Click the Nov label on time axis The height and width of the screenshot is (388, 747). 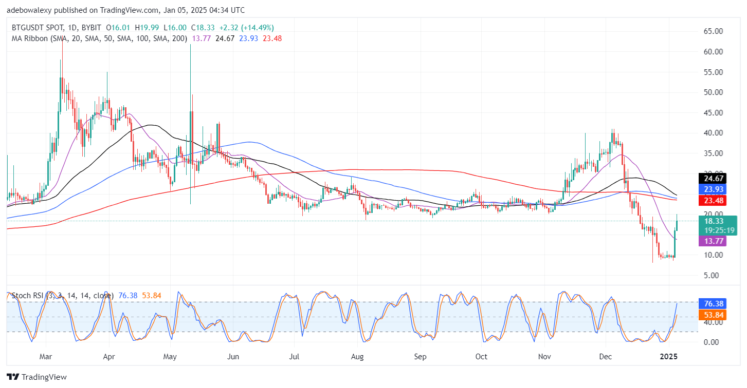point(544,356)
